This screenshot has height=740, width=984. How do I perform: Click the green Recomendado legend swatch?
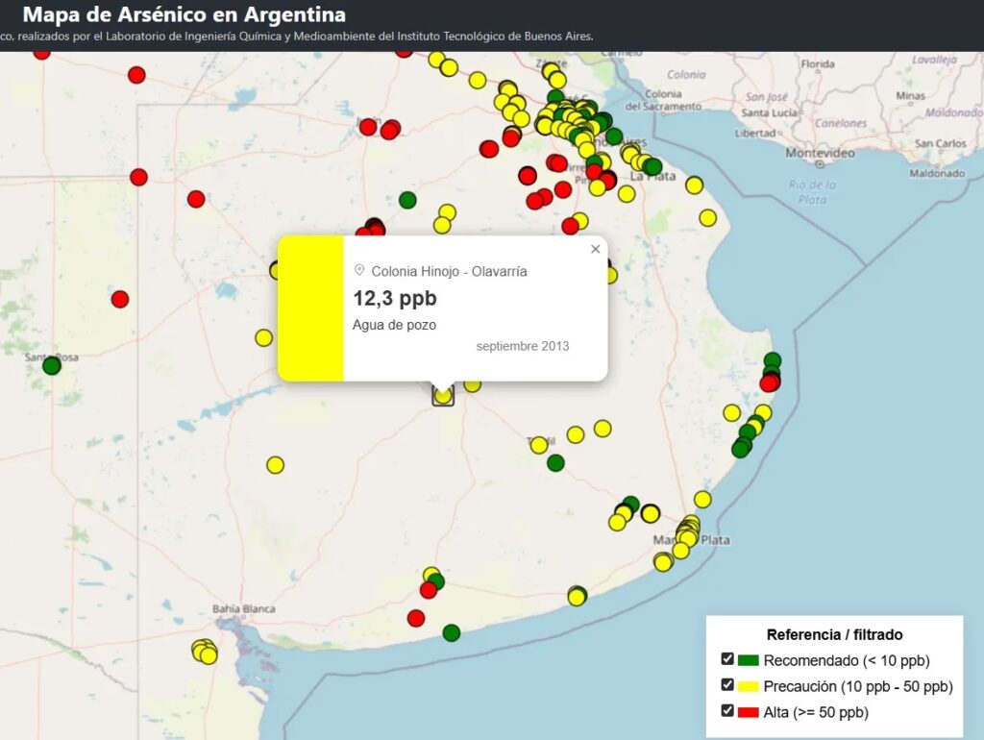click(749, 660)
